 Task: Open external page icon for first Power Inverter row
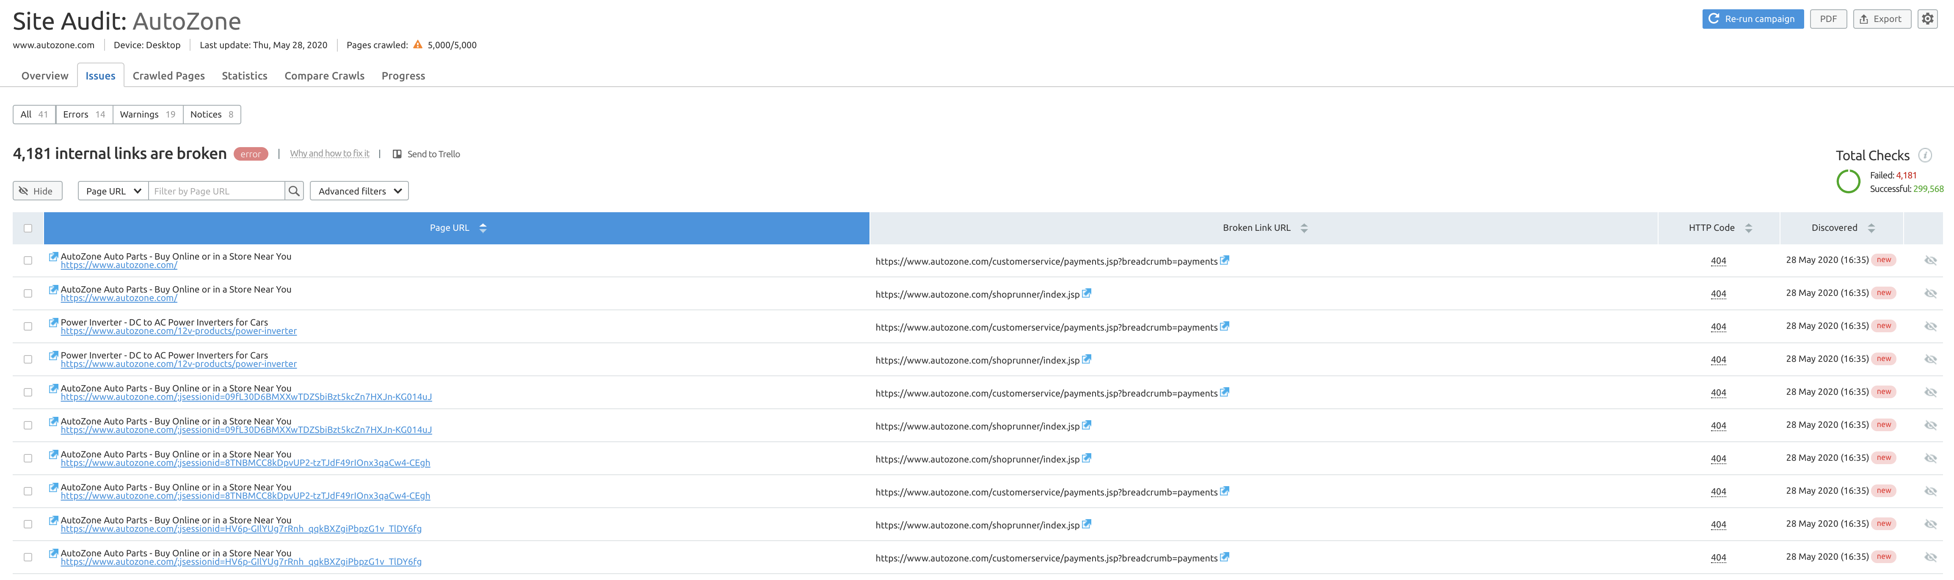tap(54, 323)
